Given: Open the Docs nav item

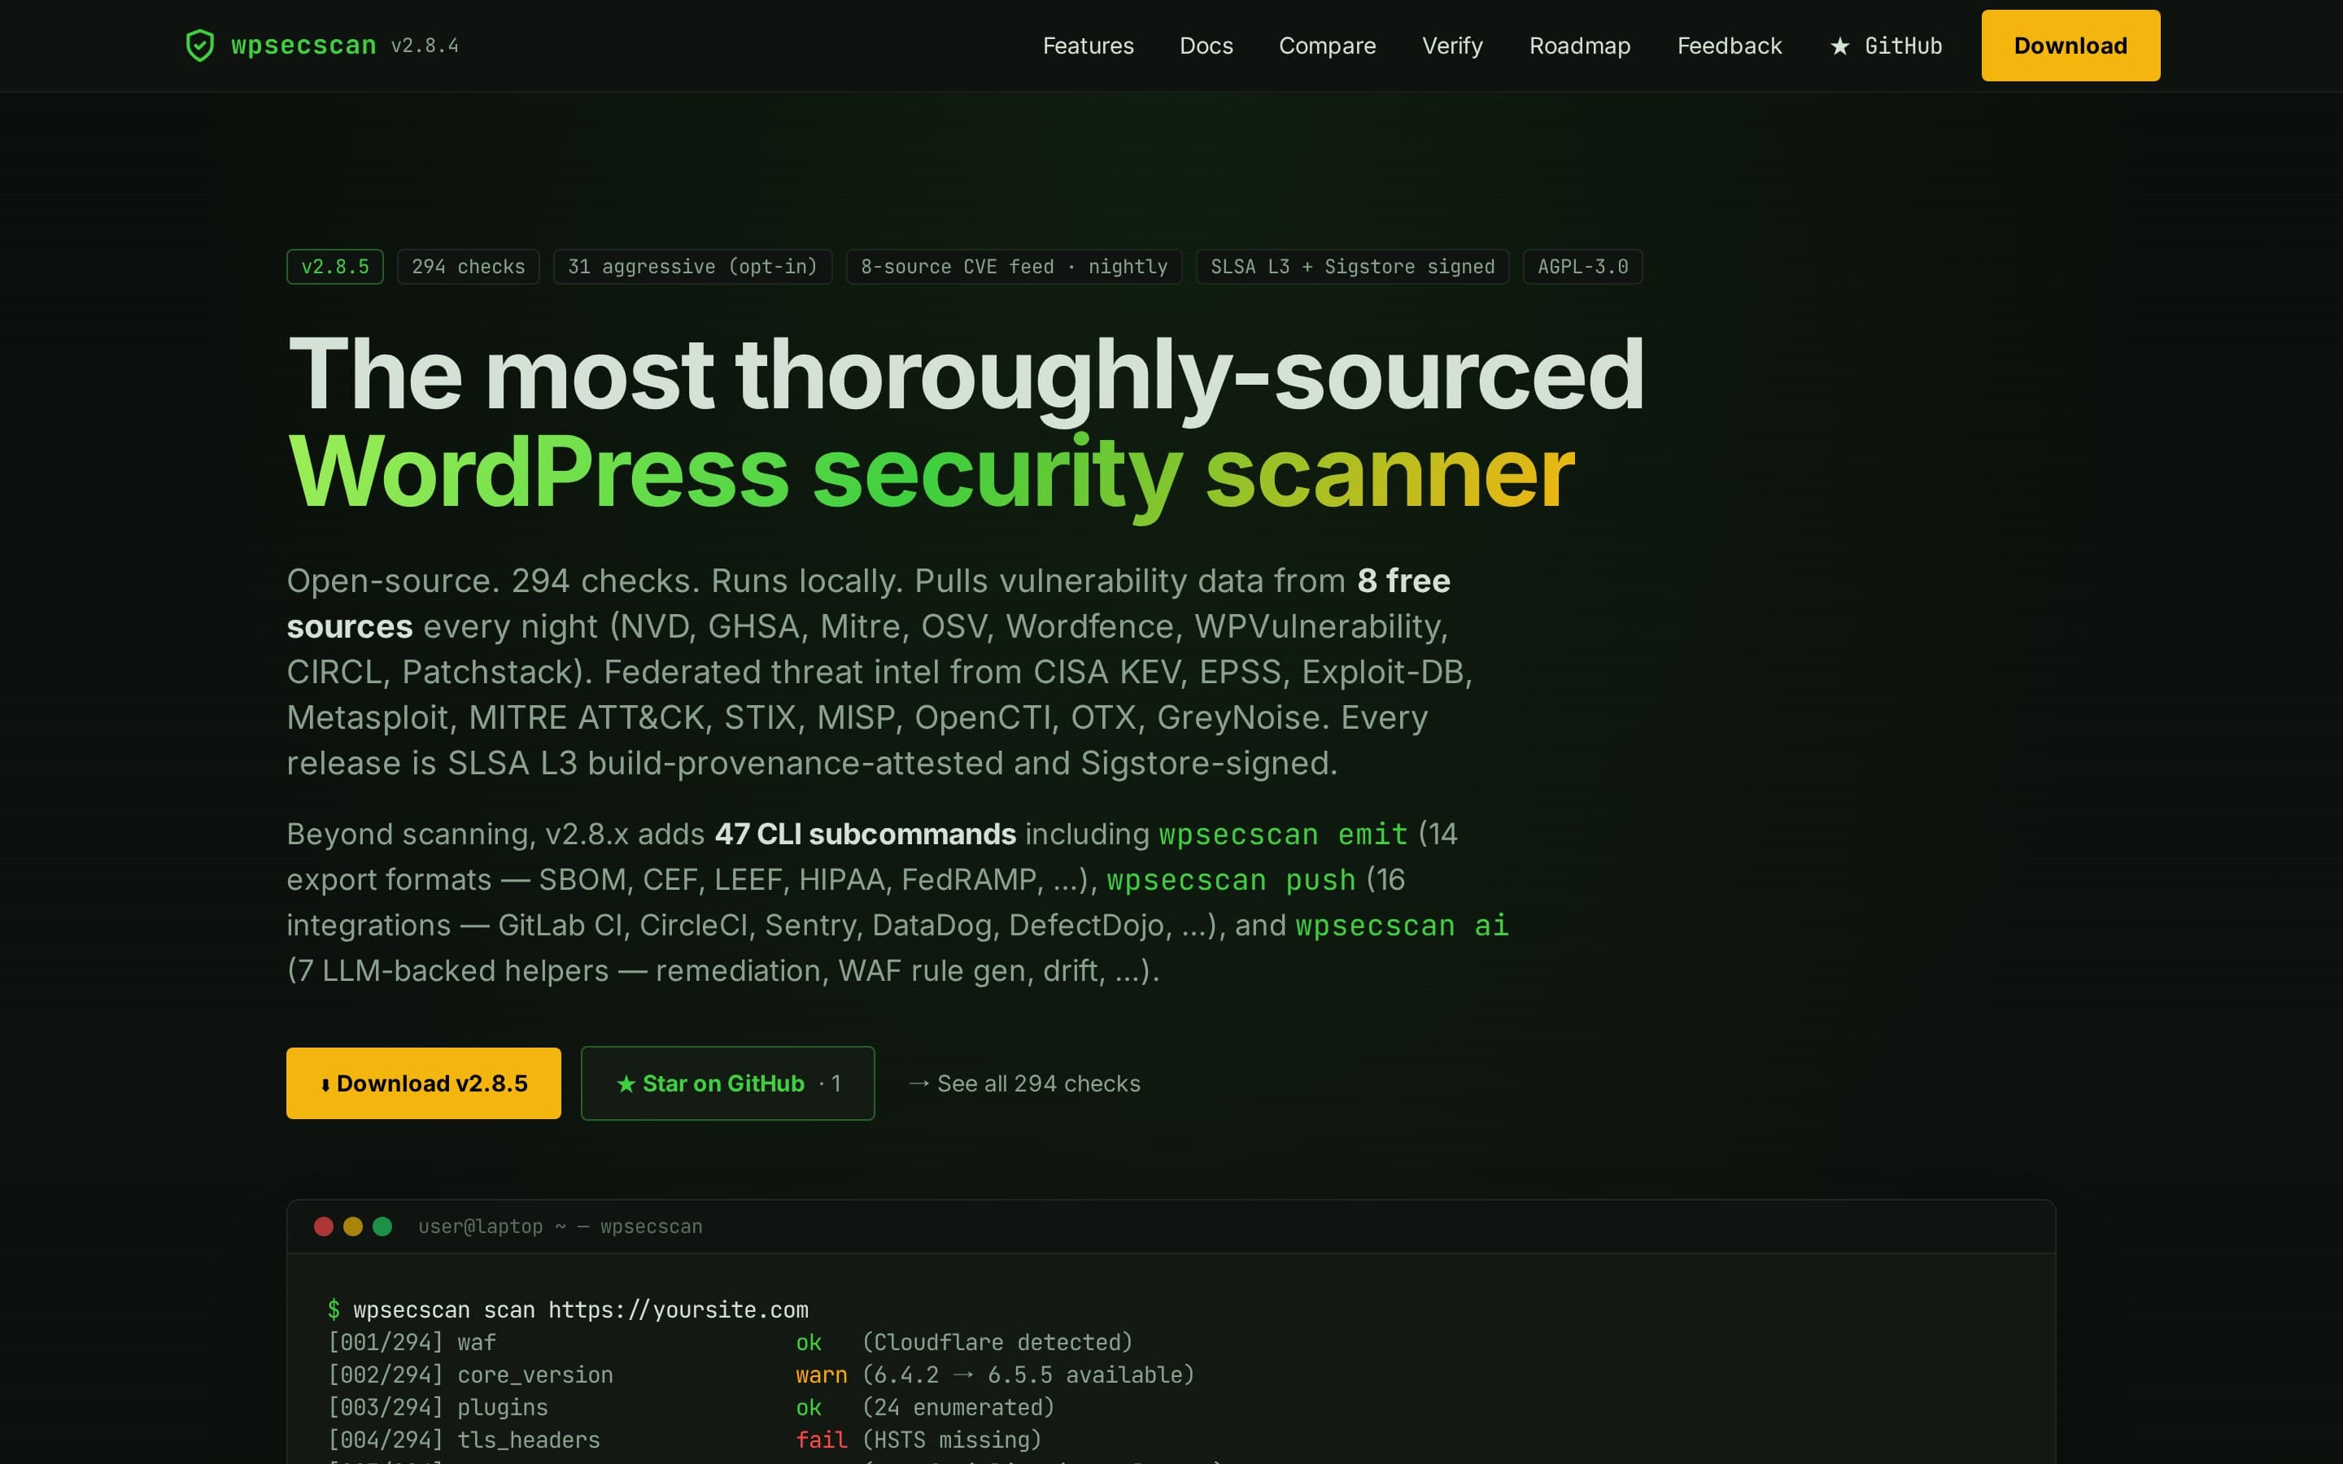Looking at the screenshot, I should (1206, 46).
